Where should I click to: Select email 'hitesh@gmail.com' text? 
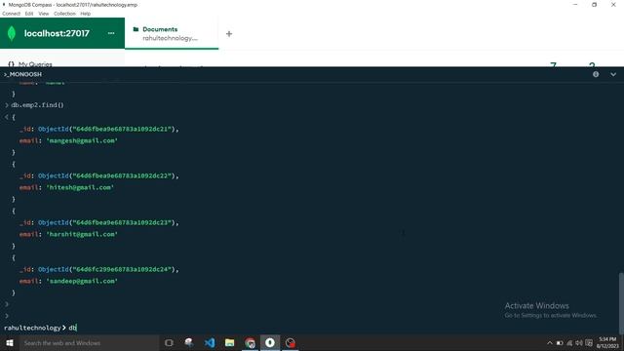coord(80,187)
